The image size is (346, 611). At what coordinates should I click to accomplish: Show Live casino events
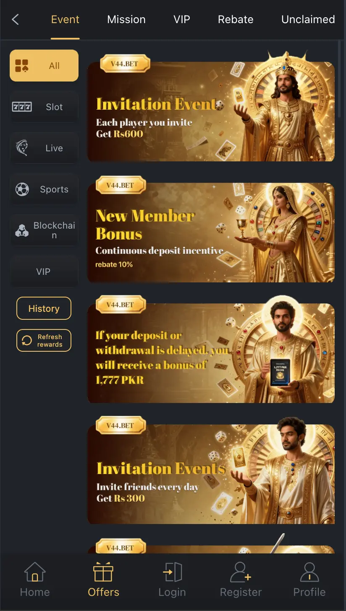coord(44,148)
